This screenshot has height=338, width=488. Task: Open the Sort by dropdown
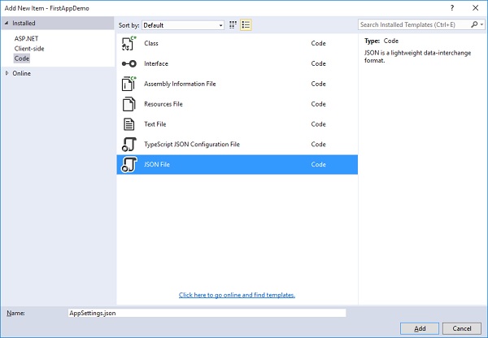pos(183,25)
